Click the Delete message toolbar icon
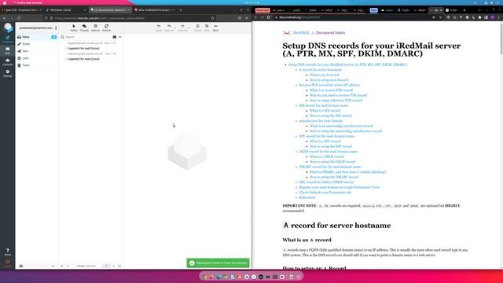The width and height of the screenshot is (503, 283). [x=197, y=28]
